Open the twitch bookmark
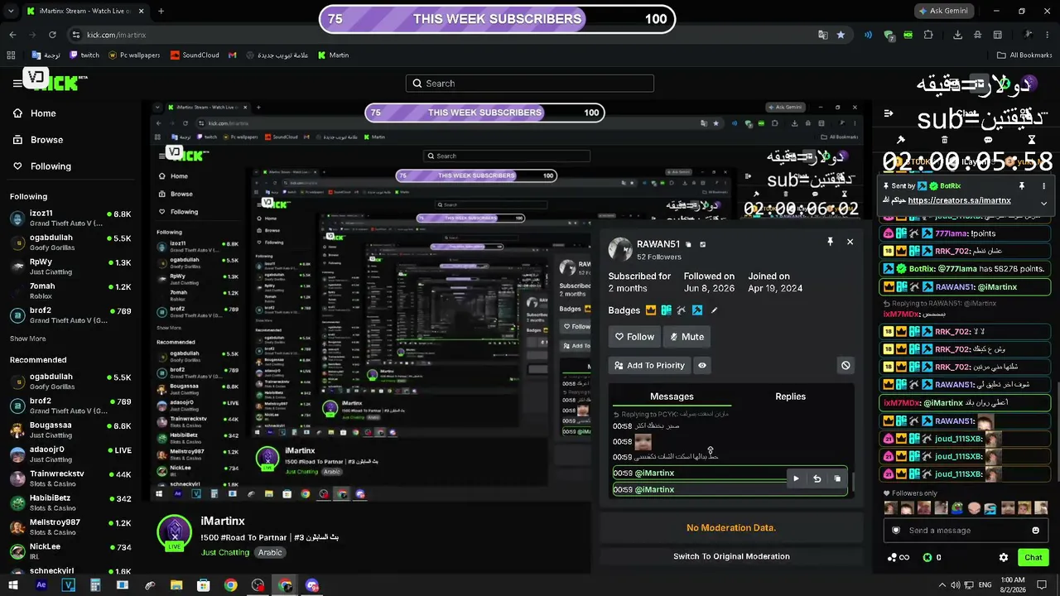Image resolution: width=1060 pixels, height=596 pixels. tap(84, 55)
